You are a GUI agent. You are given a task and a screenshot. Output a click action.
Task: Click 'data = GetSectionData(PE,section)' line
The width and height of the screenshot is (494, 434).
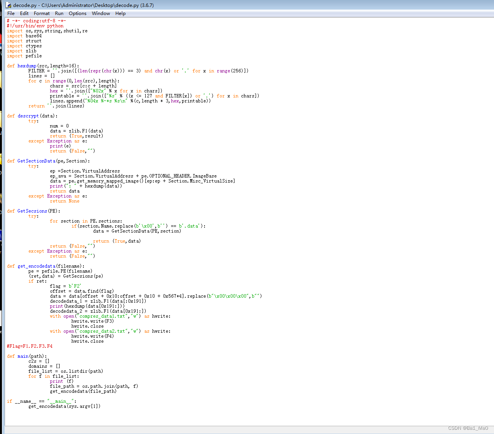[x=137, y=231]
